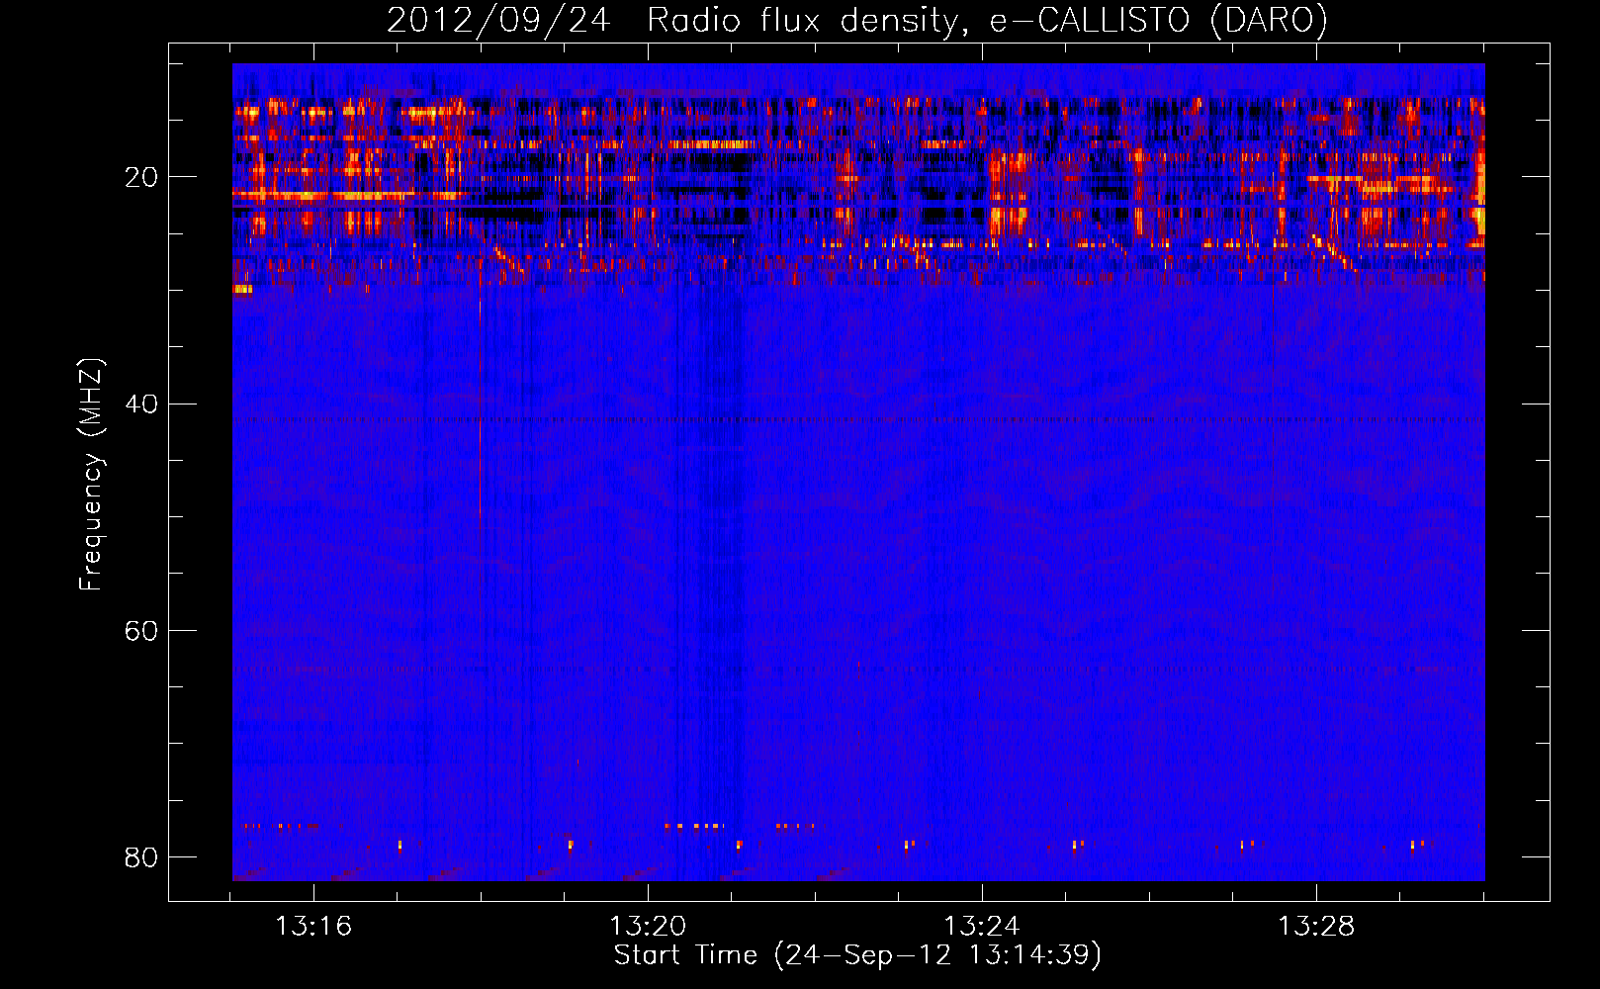Viewport: 1600px width, 989px height.
Task: Click the Start Time axis label
Action: pos(857,955)
